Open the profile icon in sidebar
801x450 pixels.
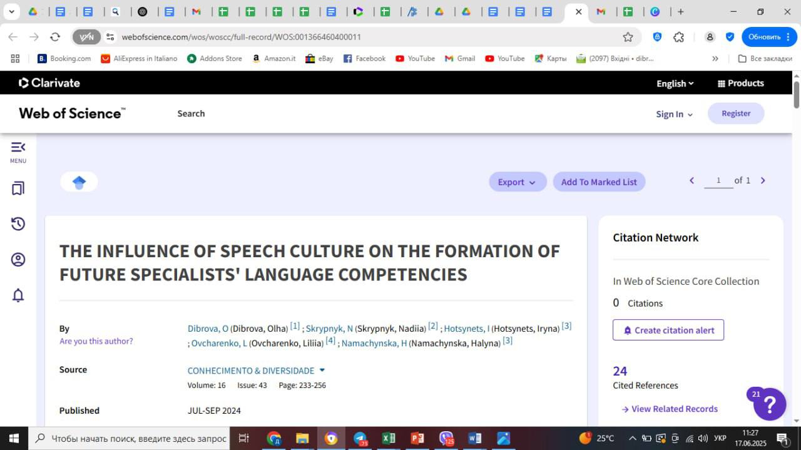pos(18,260)
